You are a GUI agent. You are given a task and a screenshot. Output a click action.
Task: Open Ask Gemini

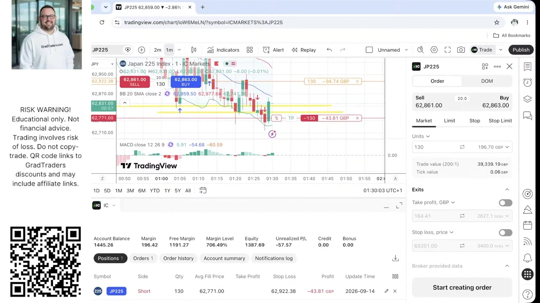coord(513,7)
